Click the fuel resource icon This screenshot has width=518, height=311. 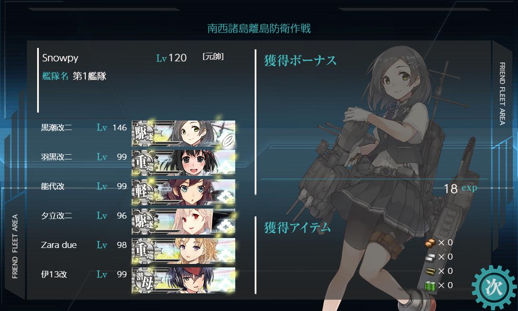coord(430,285)
